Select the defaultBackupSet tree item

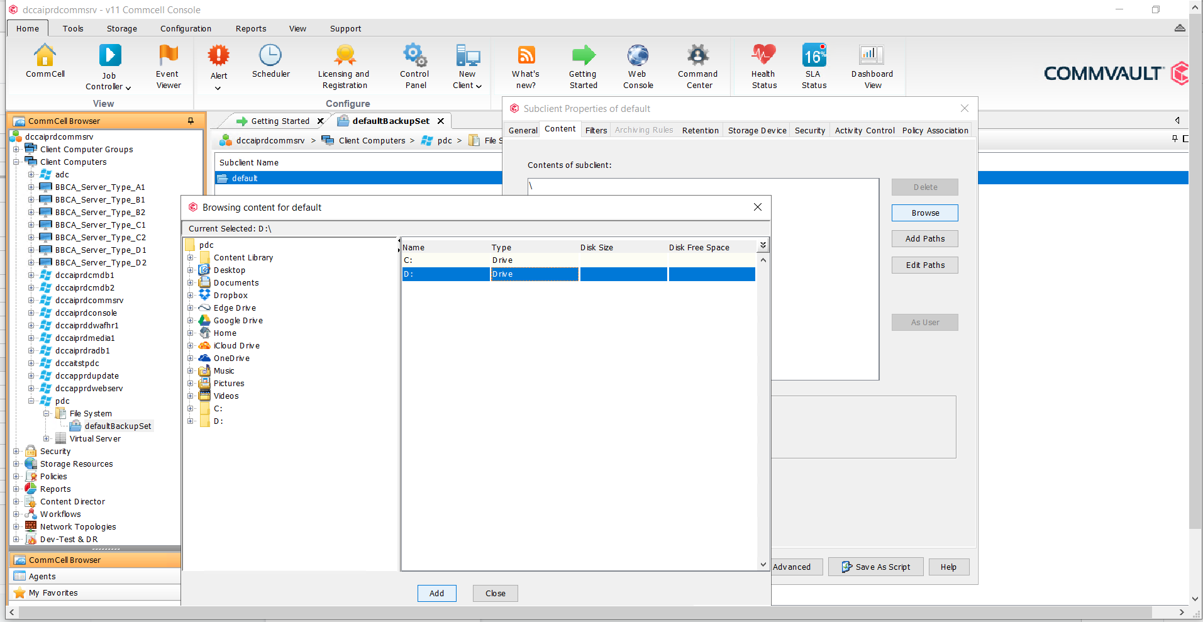pos(118,426)
